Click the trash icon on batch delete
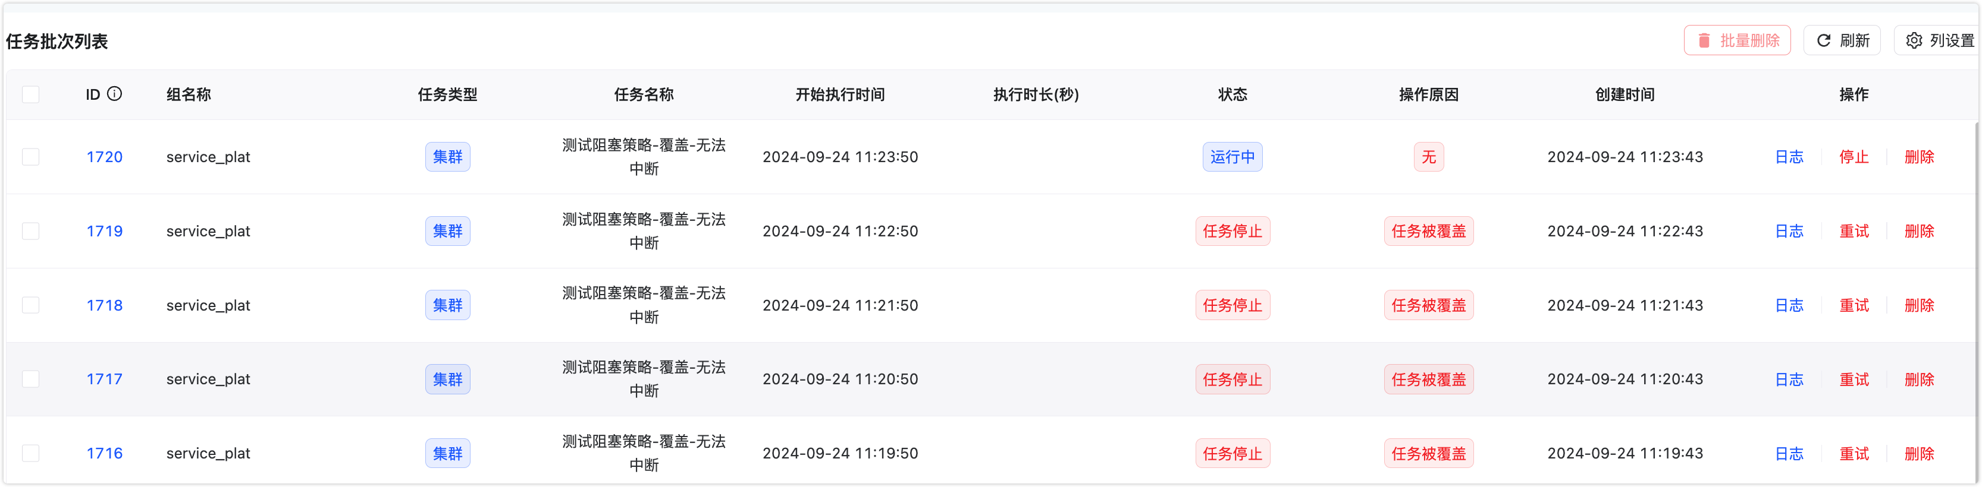The width and height of the screenshot is (1982, 487). point(1704,41)
